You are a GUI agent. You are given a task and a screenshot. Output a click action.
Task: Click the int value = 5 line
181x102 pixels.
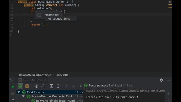(x=41, y=8)
